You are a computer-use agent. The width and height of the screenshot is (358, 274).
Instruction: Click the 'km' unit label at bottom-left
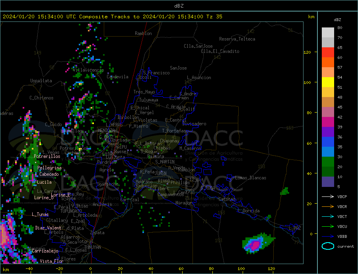pyautogui.click(x=6, y=270)
